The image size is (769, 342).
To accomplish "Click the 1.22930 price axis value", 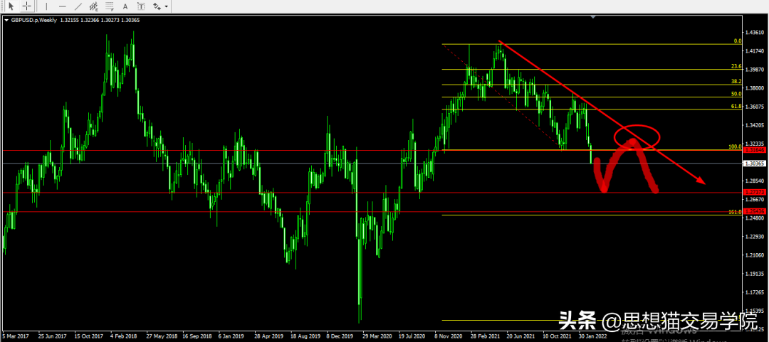I will [755, 237].
